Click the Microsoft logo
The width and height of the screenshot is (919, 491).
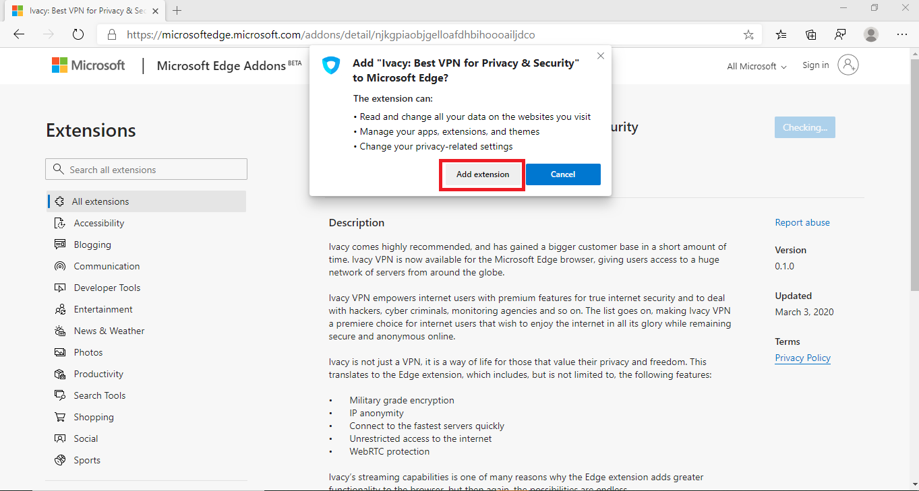(x=88, y=65)
